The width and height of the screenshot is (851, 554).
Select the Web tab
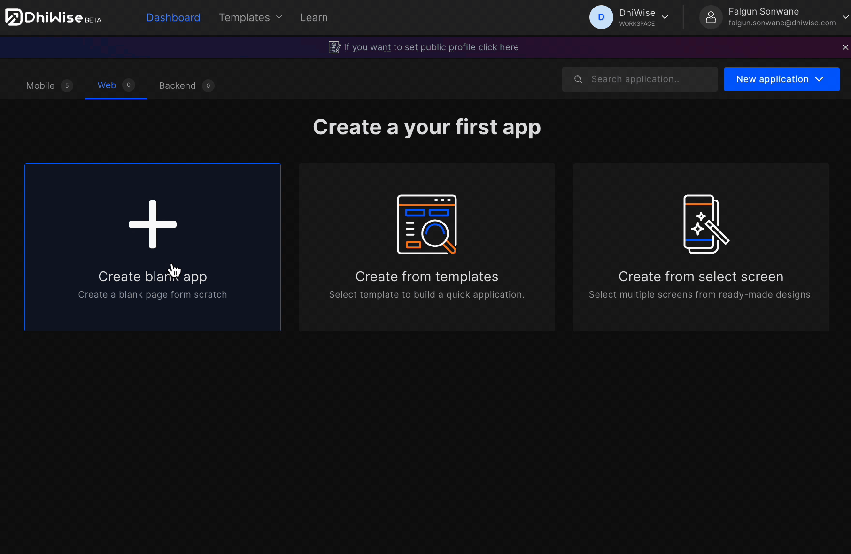[116, 85]
